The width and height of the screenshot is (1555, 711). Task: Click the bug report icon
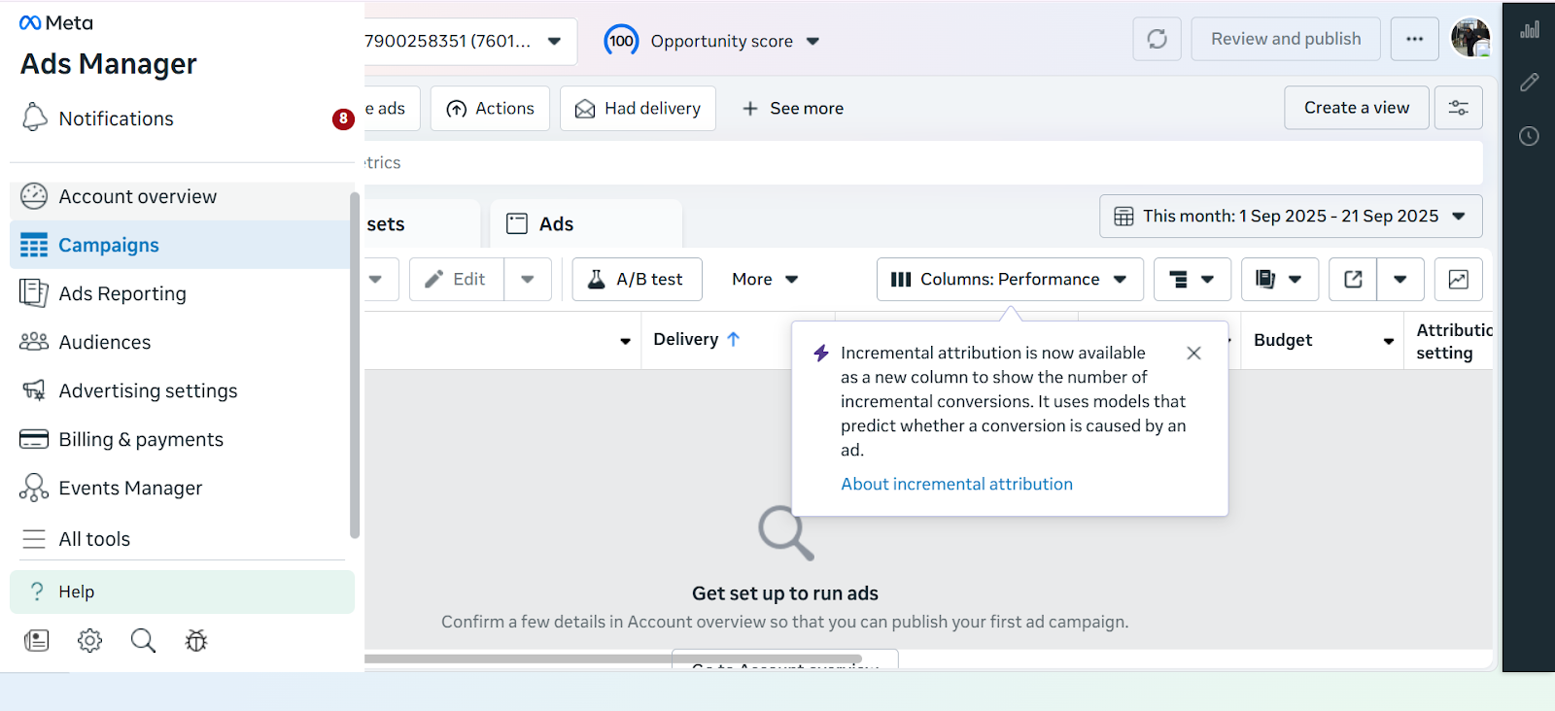[196, 640]
